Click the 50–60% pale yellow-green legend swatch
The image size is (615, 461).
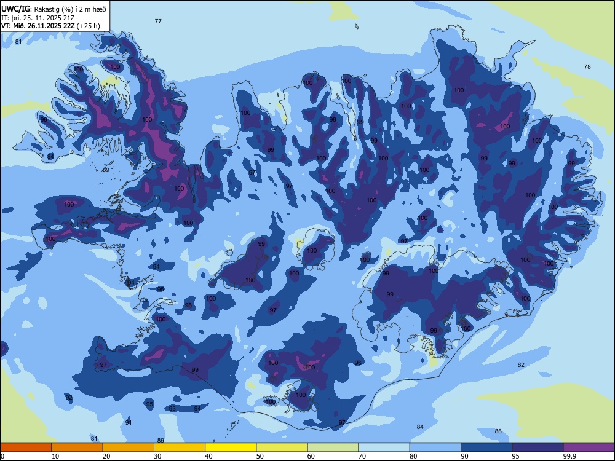point(282,447)
